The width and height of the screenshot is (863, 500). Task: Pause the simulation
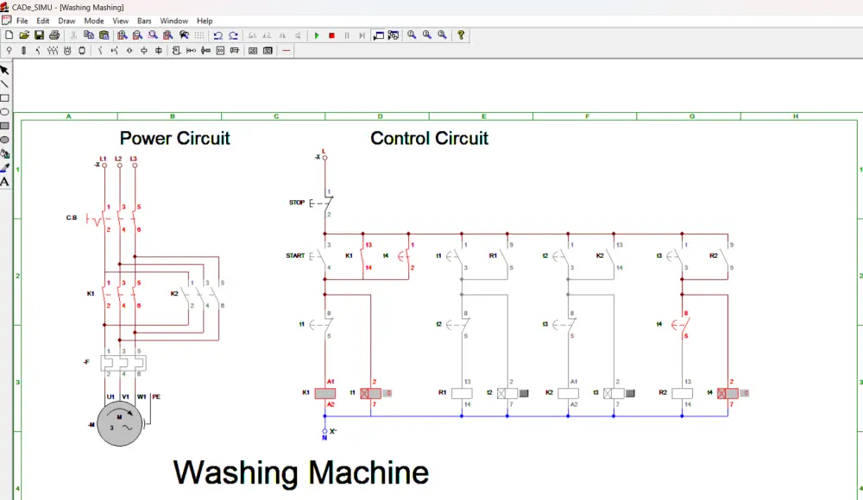pyautogui.click(x=347, y=35)
